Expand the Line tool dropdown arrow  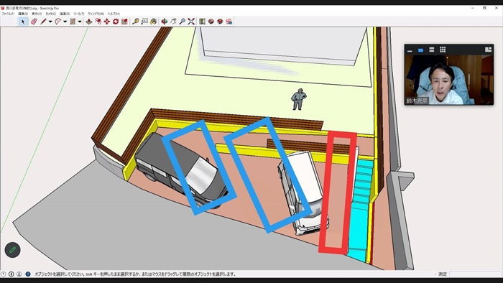[x=50, y=22]
